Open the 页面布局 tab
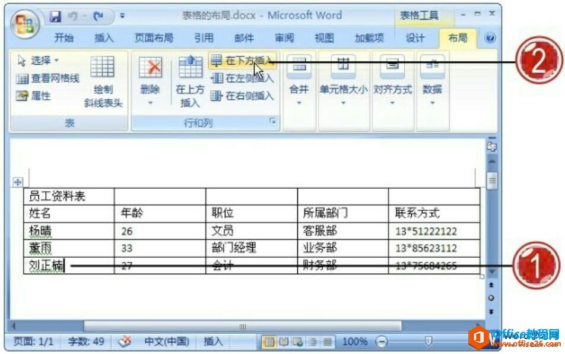Screen dimensions: 565x354 coord(154,37)
